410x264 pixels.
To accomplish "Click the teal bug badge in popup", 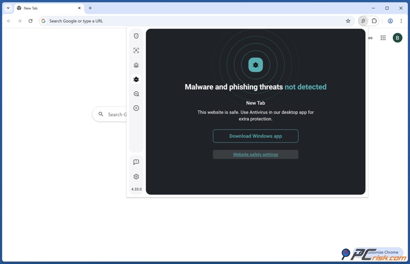I will [255, 65].
